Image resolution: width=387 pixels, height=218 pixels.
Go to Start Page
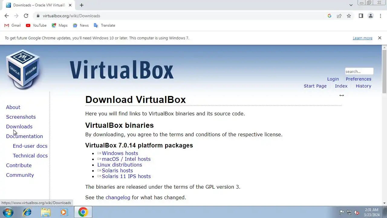coord(315,86)
